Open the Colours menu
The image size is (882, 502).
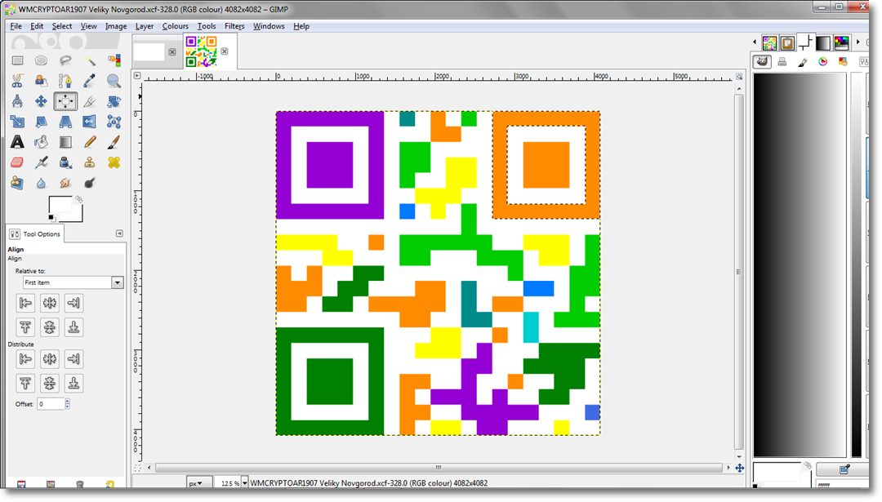[175, 26]
